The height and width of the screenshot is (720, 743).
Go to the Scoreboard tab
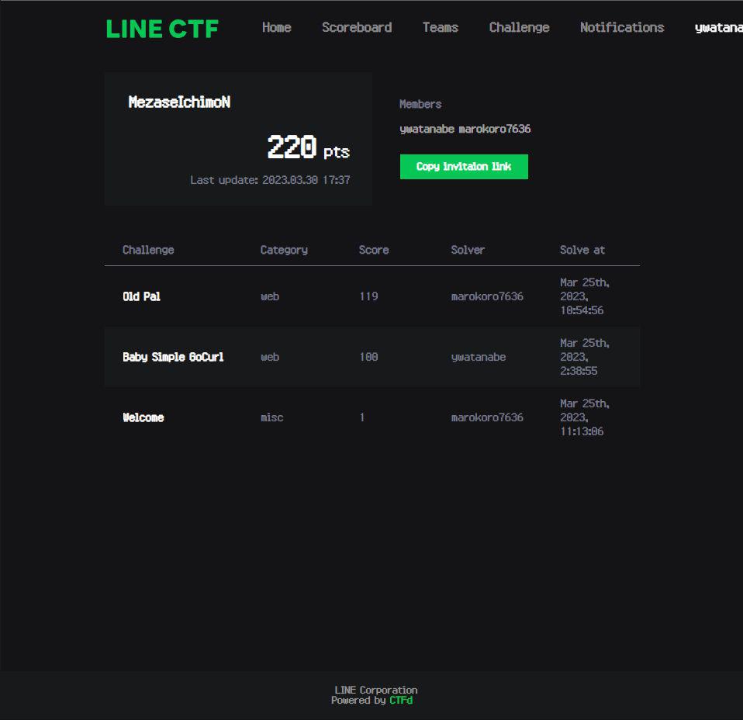tap(357, 27)
